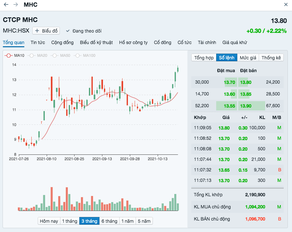Click the +0.30 / +2.22% change
This screenshot has width=292, height=232.
coord(266,31)
